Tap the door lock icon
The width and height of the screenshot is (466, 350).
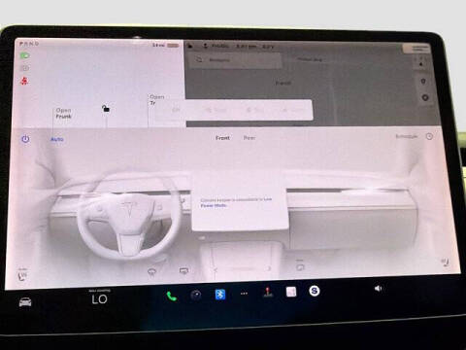point(106,109)
